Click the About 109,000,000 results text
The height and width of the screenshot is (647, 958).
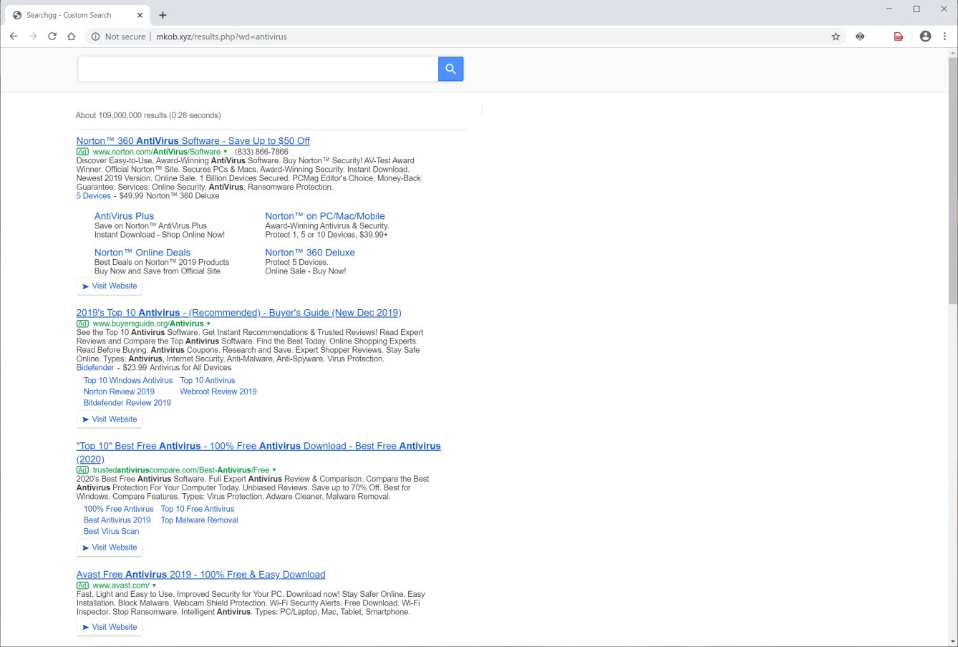coord(148,115)
